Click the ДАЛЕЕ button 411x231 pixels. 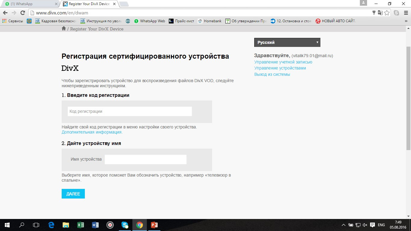[x=73, y=194]
